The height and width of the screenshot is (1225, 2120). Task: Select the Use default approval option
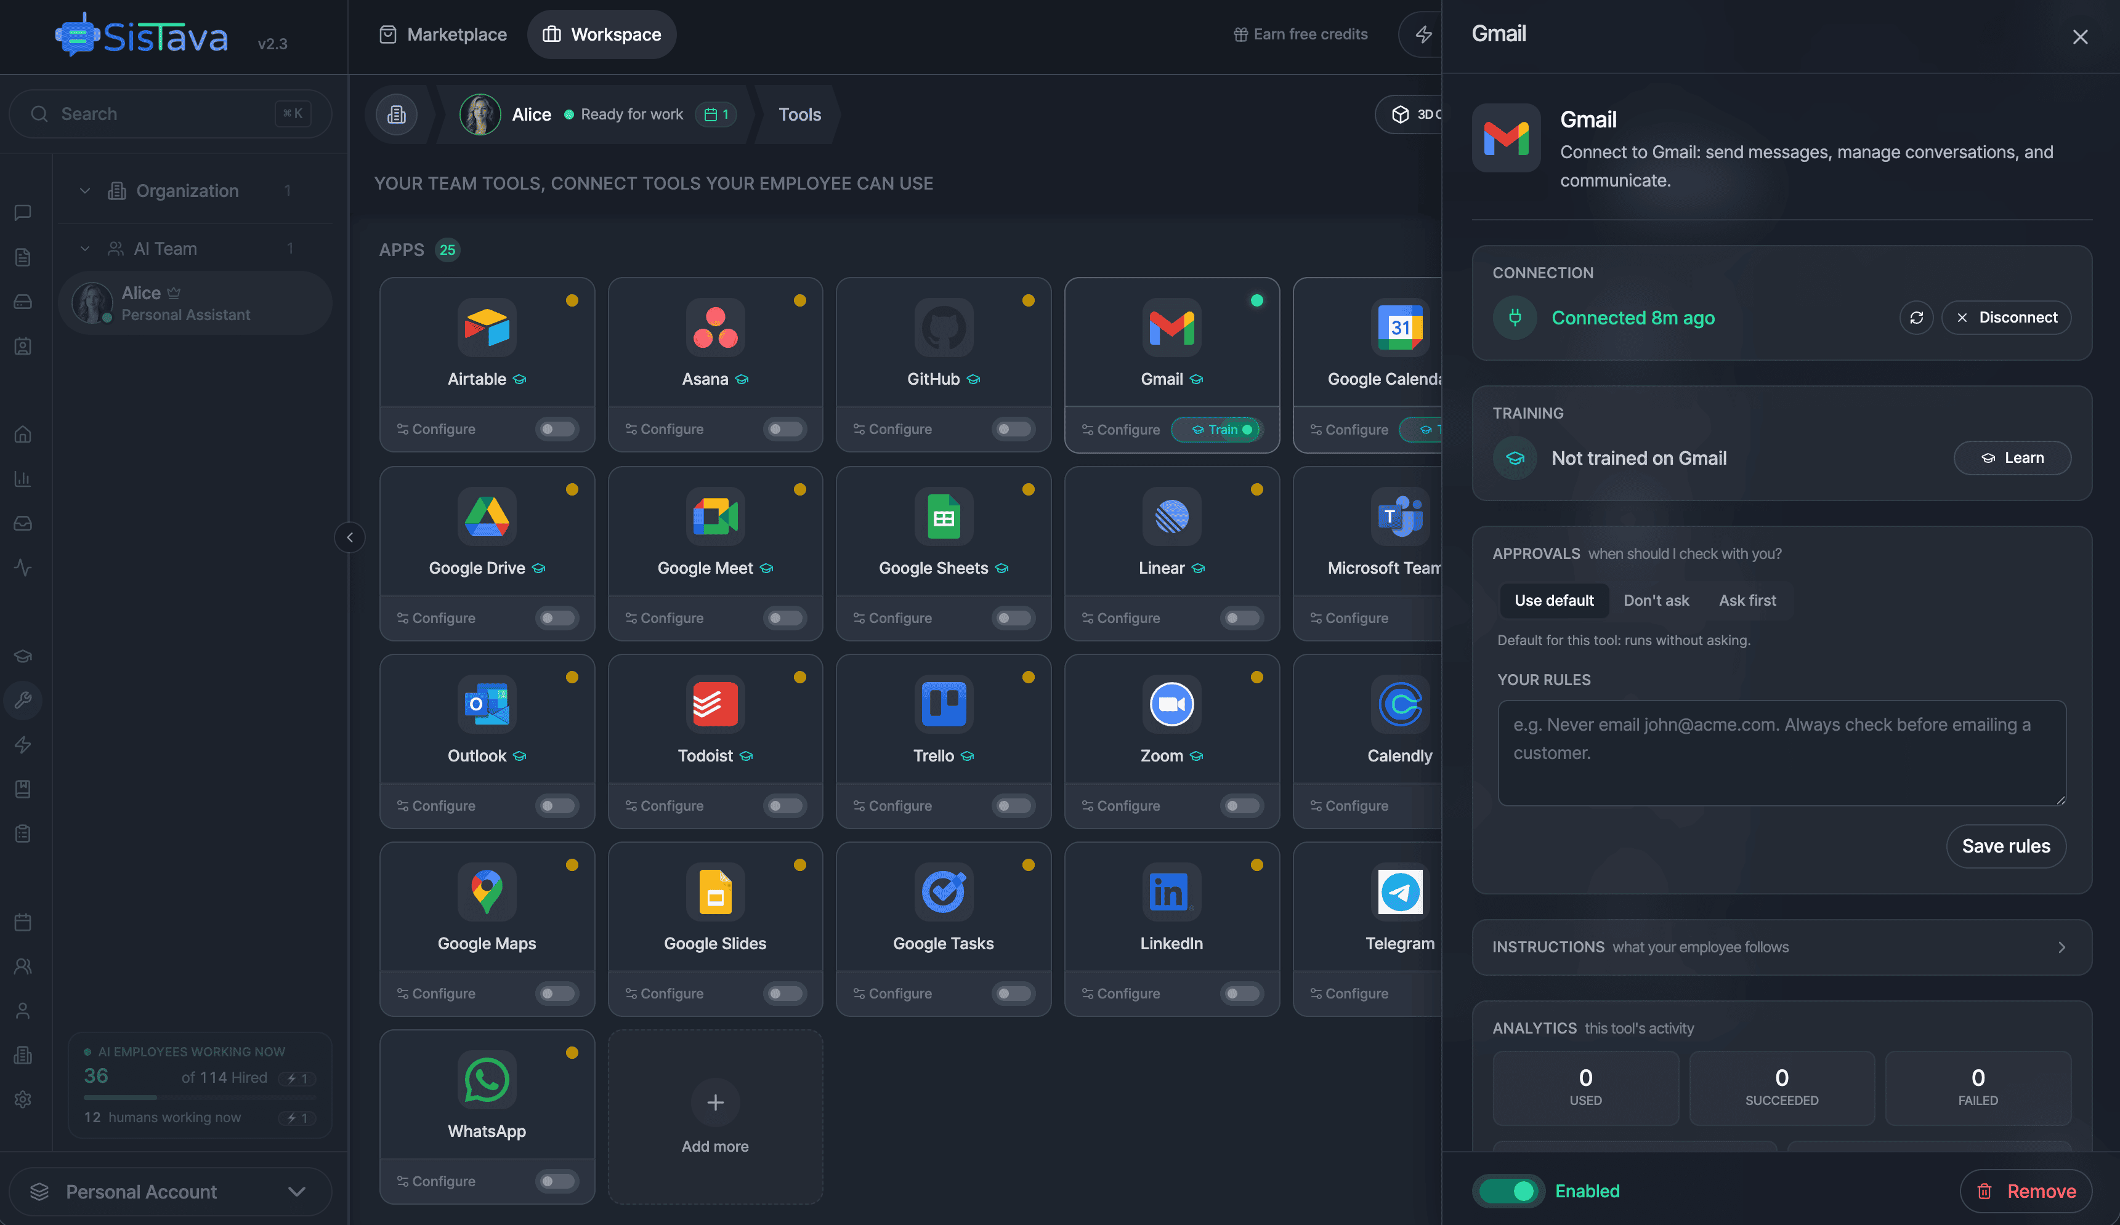pyautogui.click(x=1554, y=600)
